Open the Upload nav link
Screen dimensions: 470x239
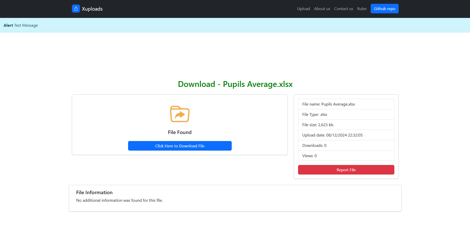click(x=303, y=9)
